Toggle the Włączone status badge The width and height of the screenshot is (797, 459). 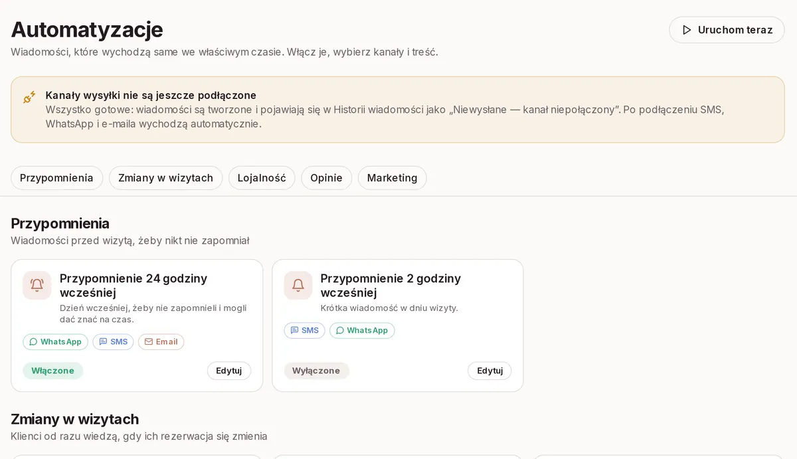pyautogui.click(x=53, y=371)
